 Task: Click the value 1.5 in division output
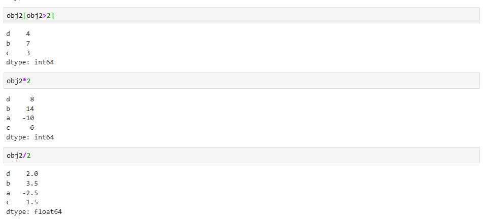coord(32,202)
